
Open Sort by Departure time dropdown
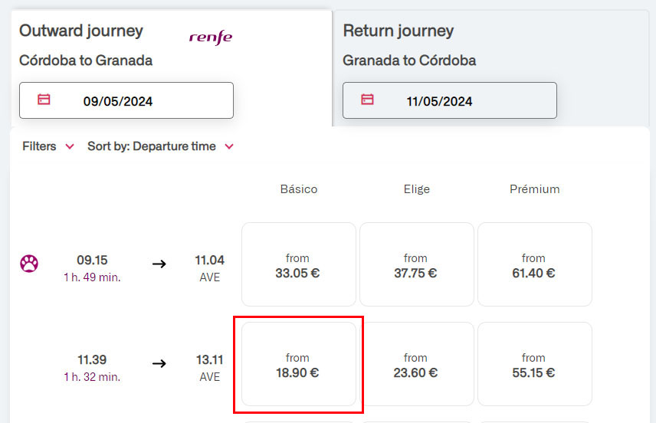(x=160, y=146)
